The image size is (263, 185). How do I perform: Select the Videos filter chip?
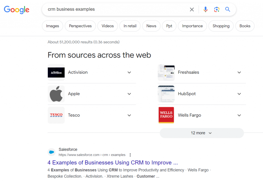tap(107, 26)
